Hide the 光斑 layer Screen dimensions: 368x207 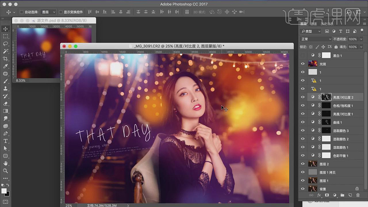303,64
